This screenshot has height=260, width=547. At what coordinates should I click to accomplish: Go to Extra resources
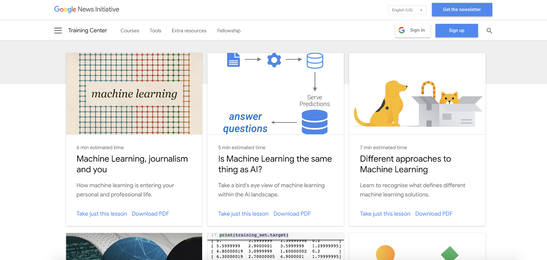coord(189,31)
